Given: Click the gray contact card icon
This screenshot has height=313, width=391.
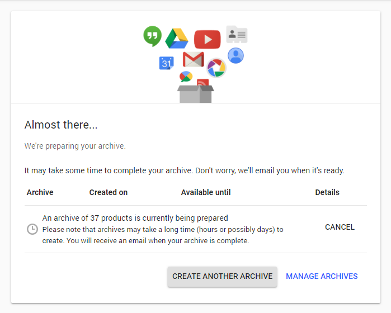Looking at the screenshot, I should (237, 35).
